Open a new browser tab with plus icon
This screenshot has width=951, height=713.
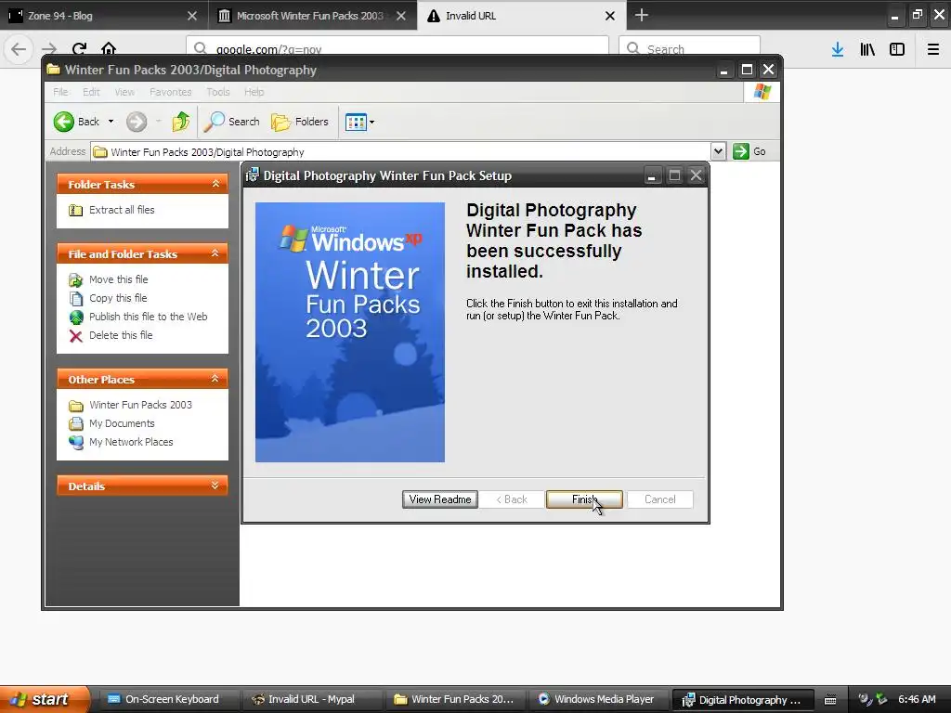pos(642,15)
